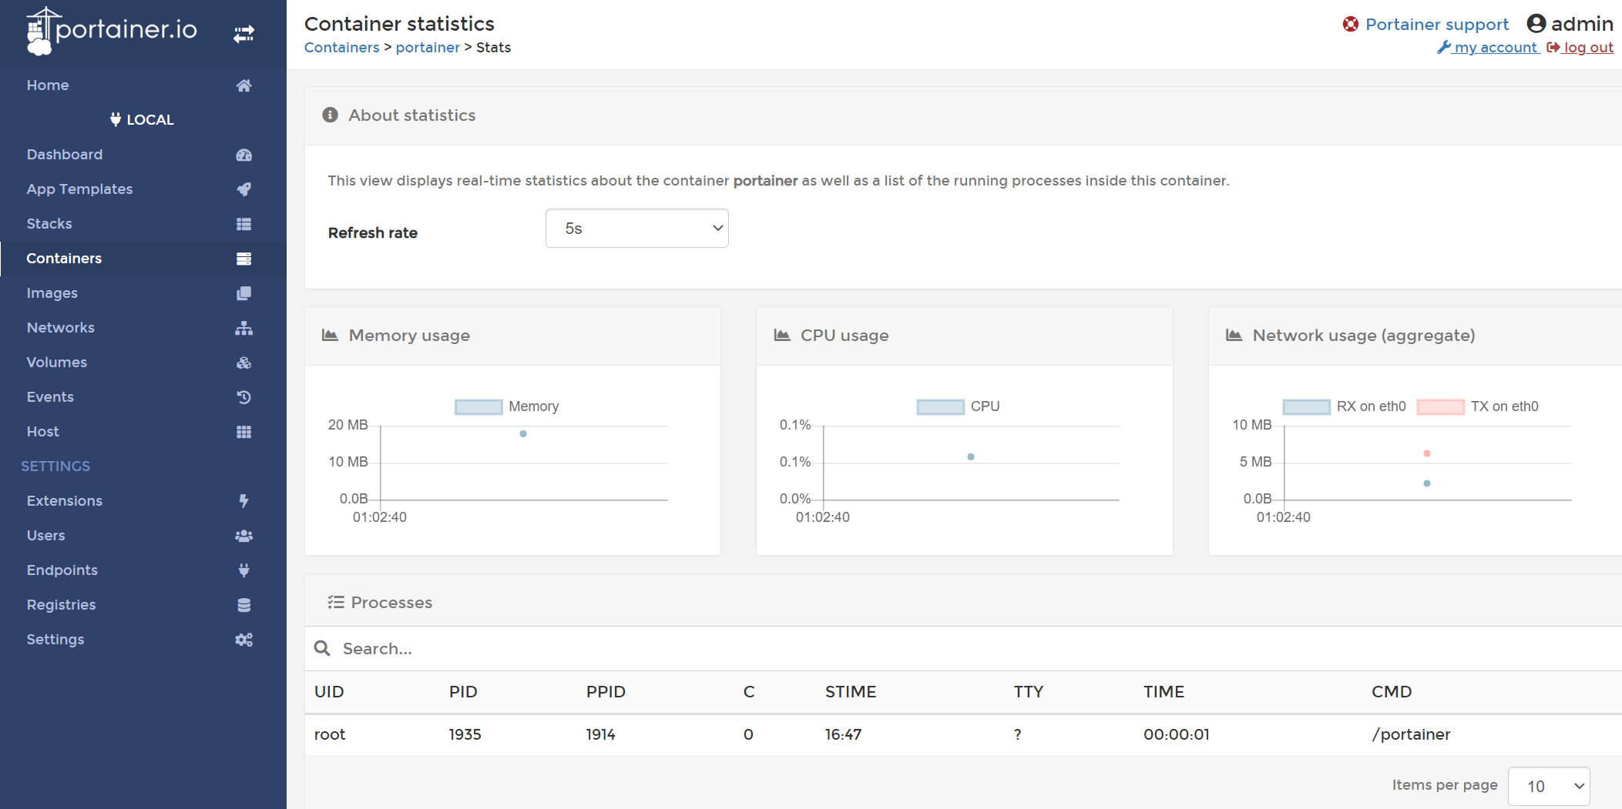Viewport: 1622px width, 809px height.
Task: Toggle the sidebar collapse arrows icon
Action: pyautogui.click(x=243, y=34)
